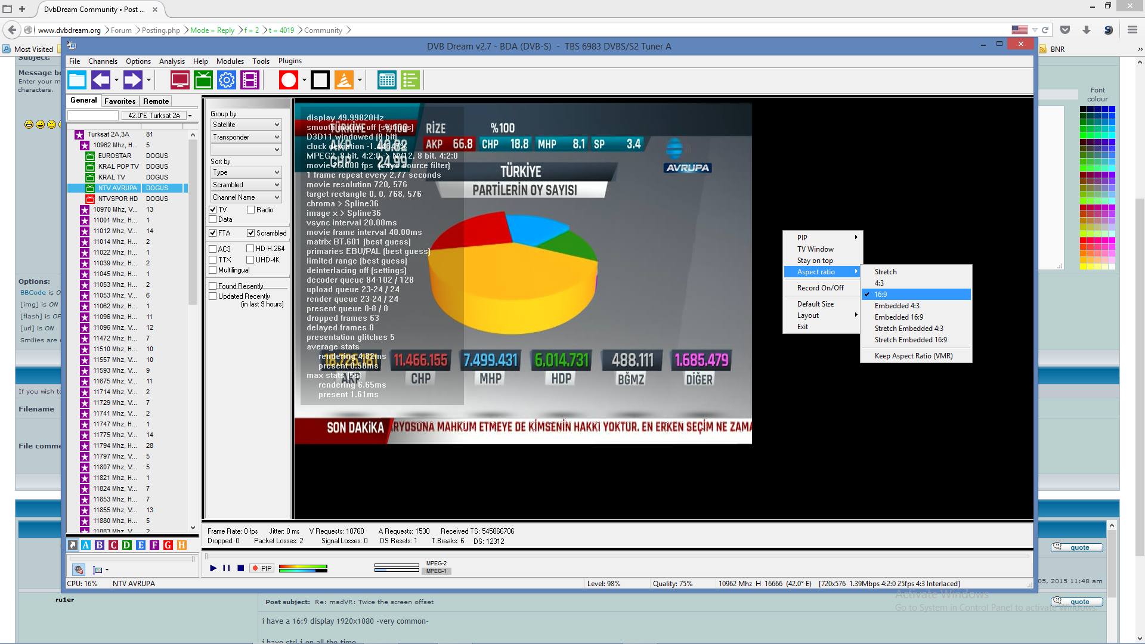Screen dimensions: 1145x644
Task: Select favorites group B icon
Action: click(100, 545)
